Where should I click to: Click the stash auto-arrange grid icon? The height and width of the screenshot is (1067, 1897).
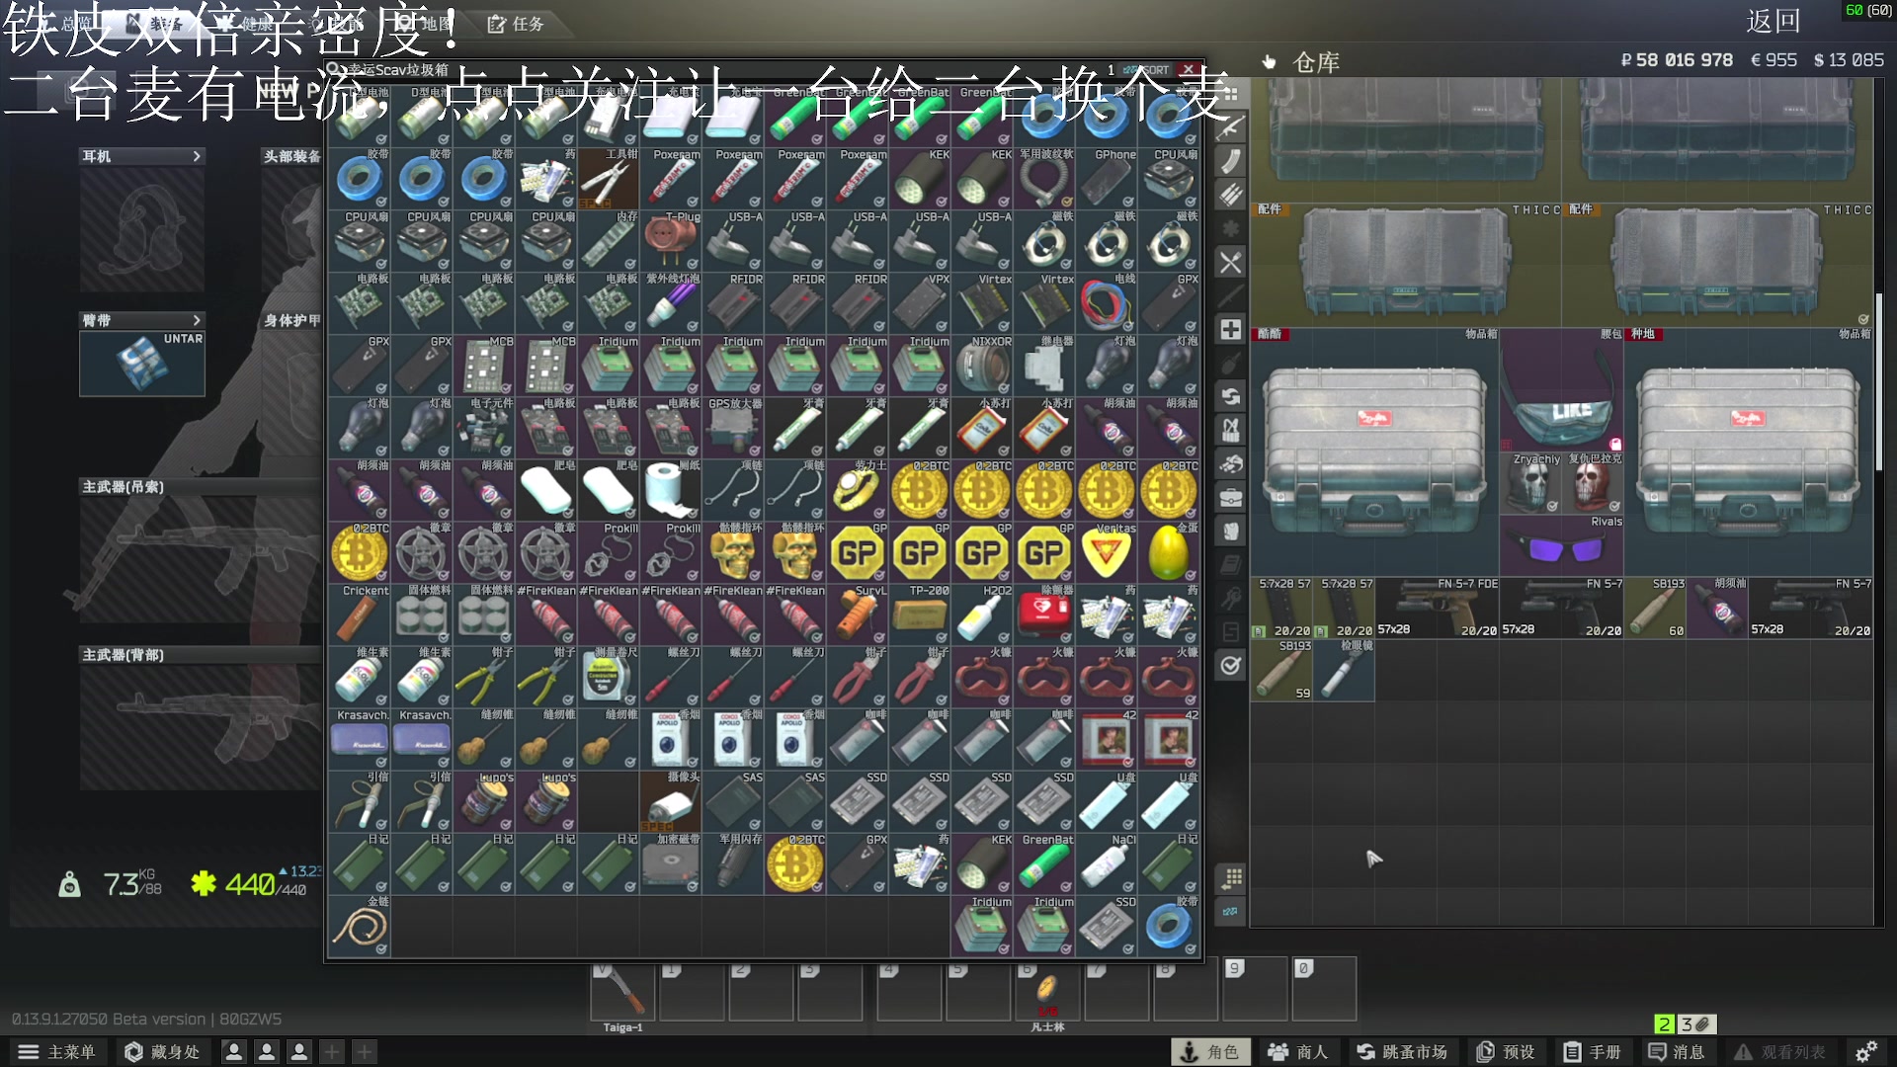coord(1231,877)
